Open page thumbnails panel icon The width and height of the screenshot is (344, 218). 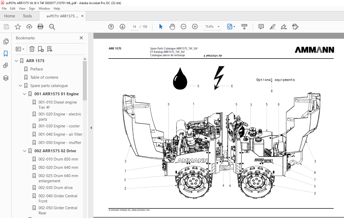coord(6,41)
